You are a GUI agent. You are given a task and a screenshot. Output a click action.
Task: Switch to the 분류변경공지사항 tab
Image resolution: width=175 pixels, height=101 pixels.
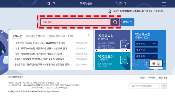tap(35, 36)
